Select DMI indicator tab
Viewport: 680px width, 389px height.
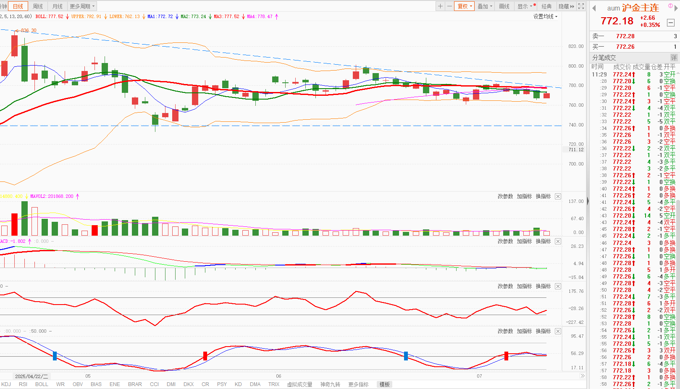point(171,384)
